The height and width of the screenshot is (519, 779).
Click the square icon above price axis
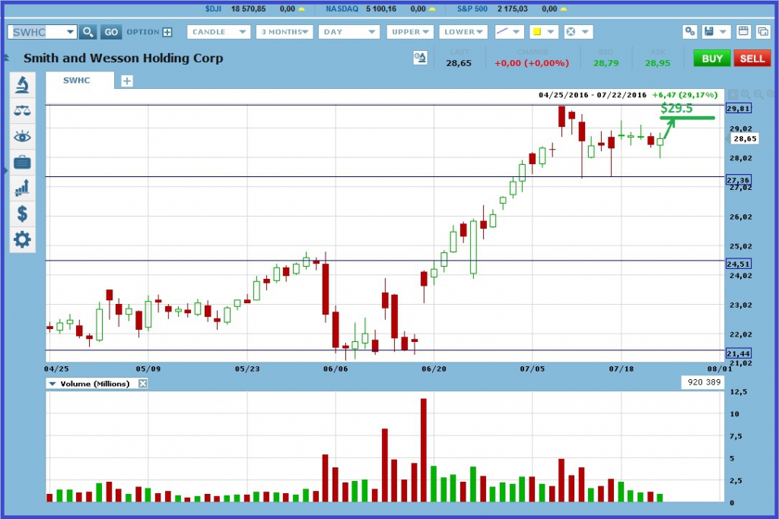point(733,93)
